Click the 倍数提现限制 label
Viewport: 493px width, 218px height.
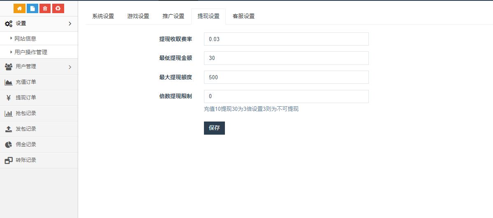click(176, 96)
